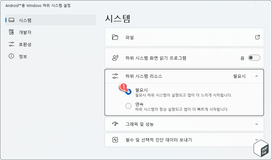Viewport: 272px width, 160px height.
Task: Close the settings window
Action: coord(265,5)
